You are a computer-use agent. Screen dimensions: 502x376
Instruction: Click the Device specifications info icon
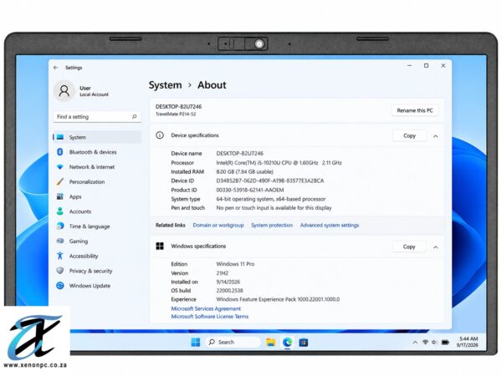(x=160, y=135)
